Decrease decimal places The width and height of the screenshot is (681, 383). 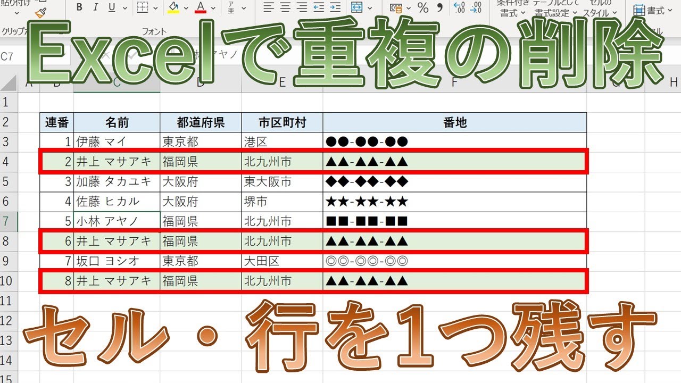tap(475, 7)
